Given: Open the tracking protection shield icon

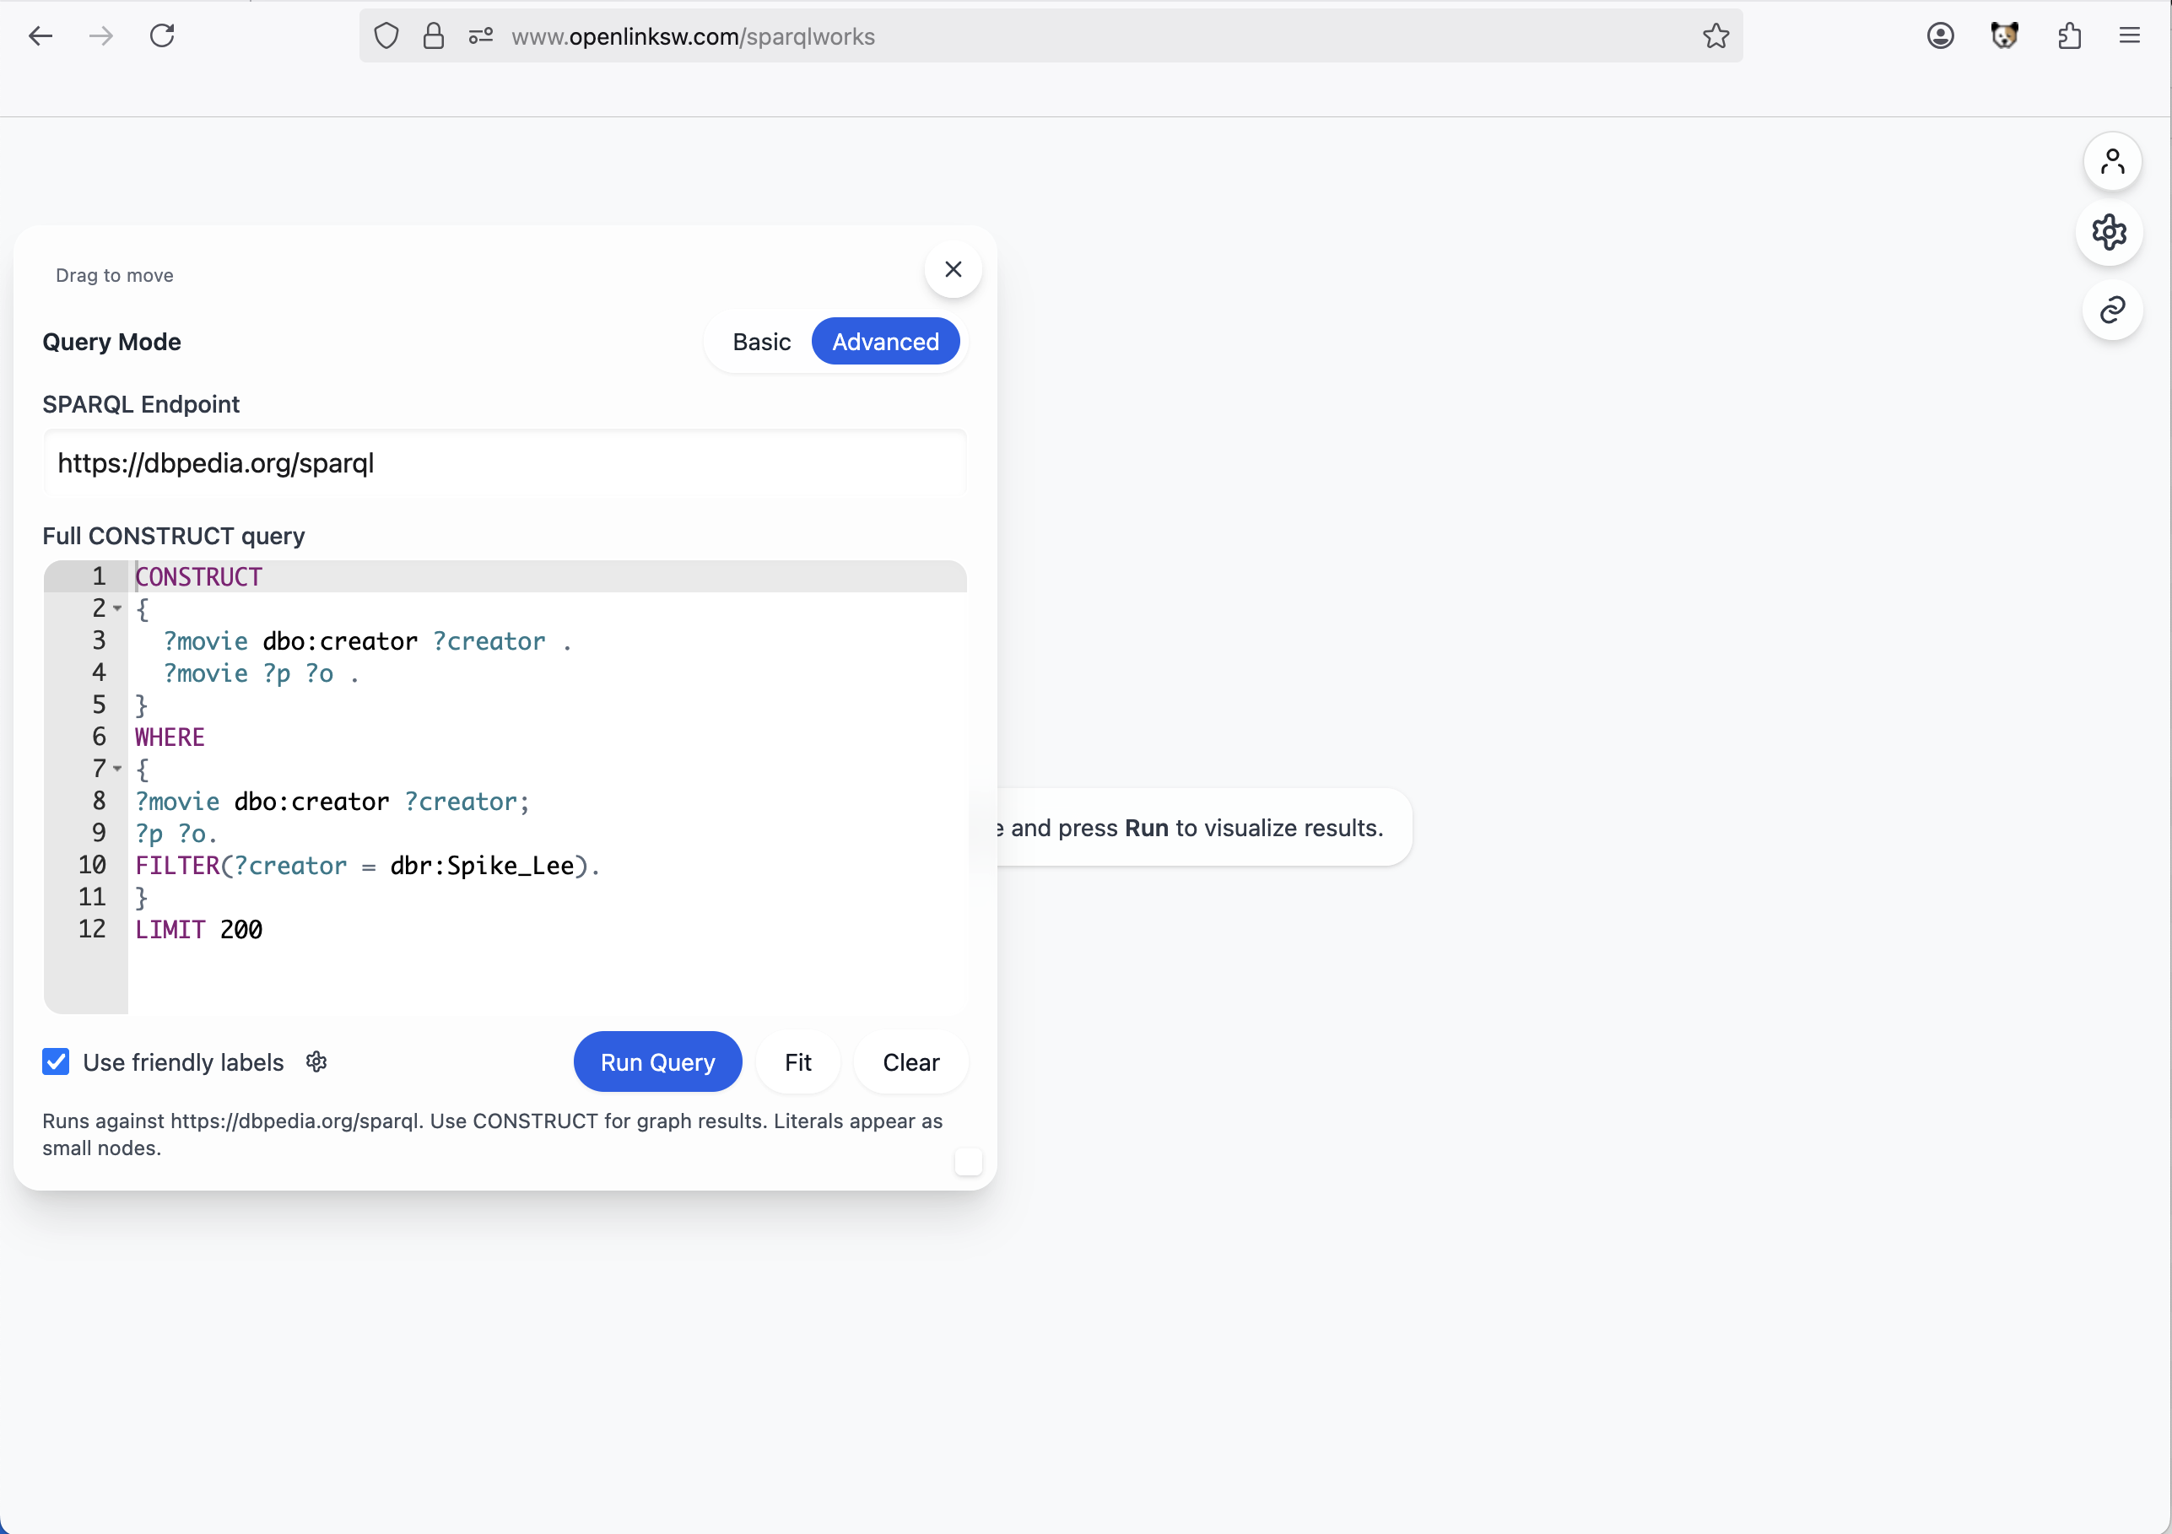Looking at the screenshot, I should pos(386,36).
